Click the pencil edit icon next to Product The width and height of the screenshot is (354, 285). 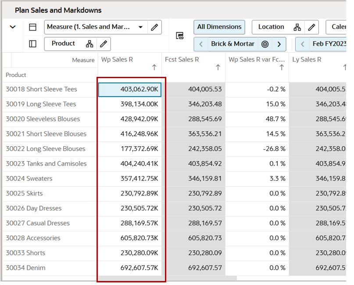coord(104,44)
